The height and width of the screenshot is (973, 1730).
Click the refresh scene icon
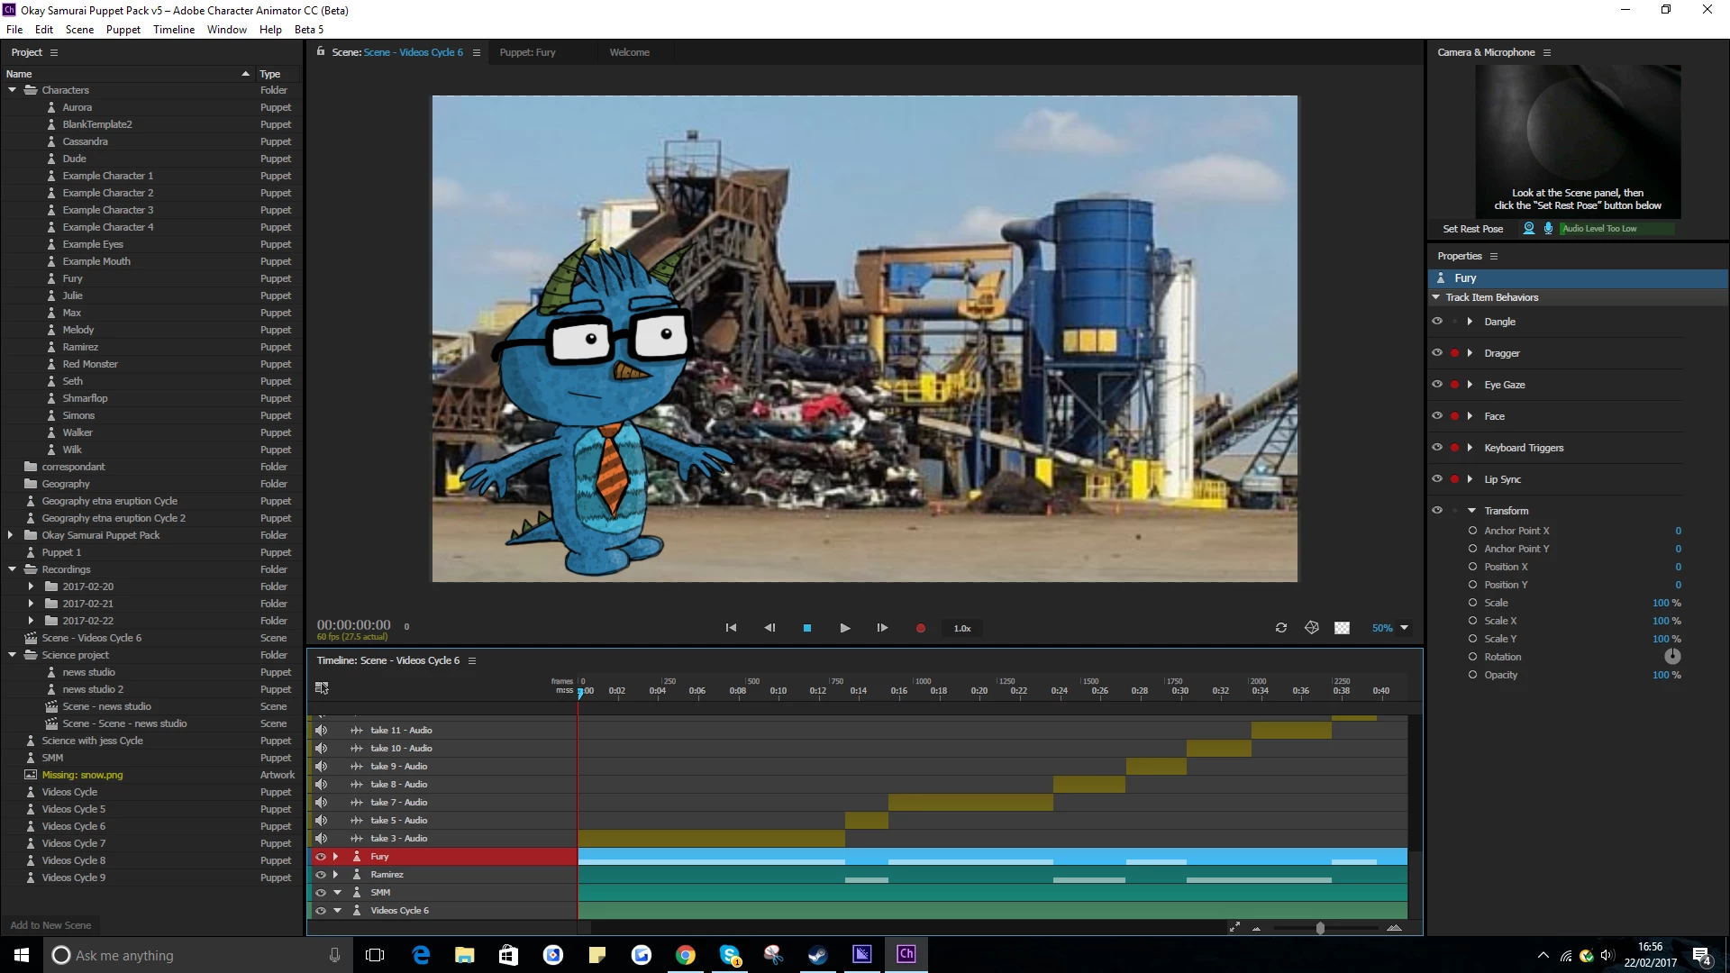[x=1280, y=628]
